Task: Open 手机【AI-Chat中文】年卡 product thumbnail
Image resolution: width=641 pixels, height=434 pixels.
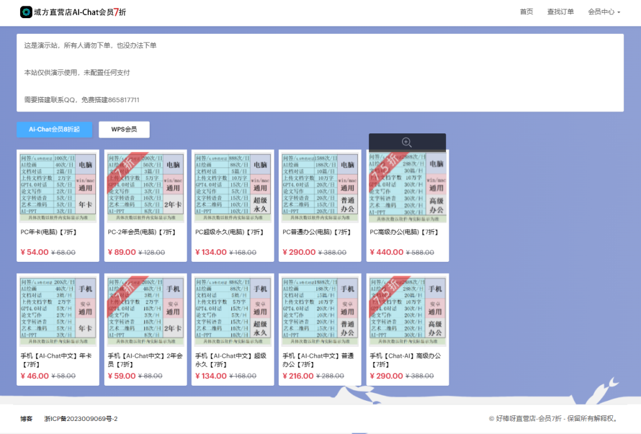Action: coord(58,311)
